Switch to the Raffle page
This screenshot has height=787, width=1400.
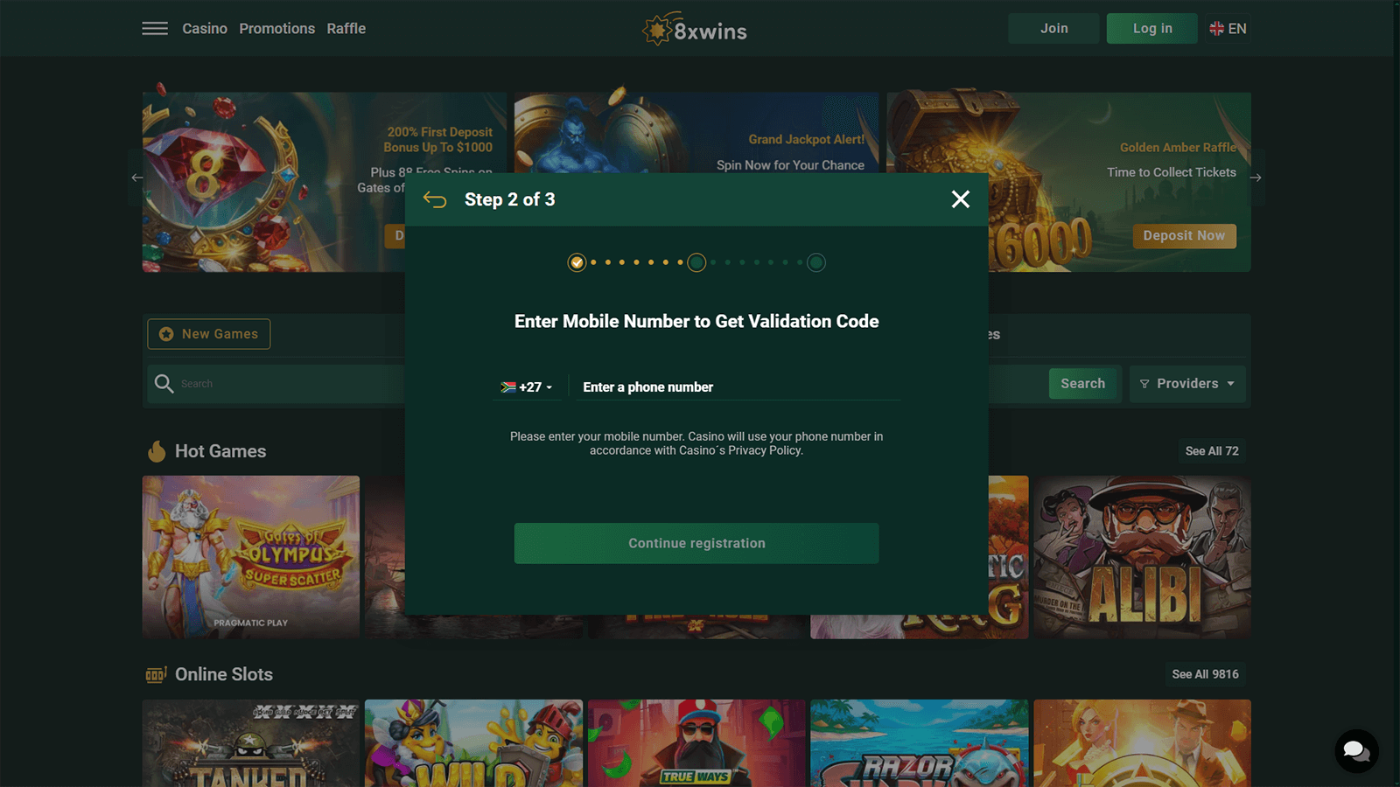(x=346, y=28)
